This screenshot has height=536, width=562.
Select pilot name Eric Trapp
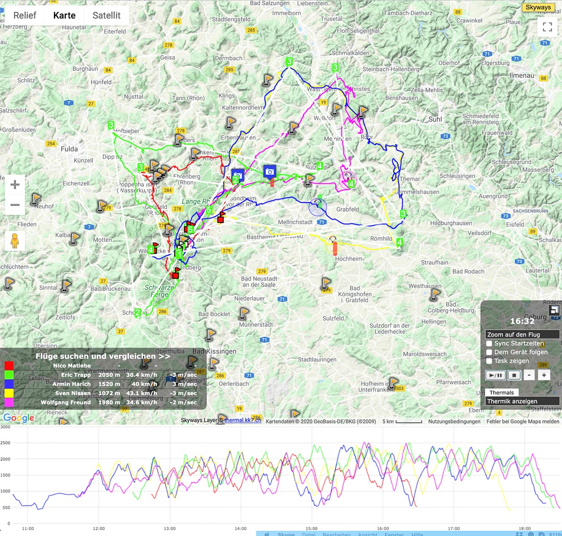tap(76, 374)
